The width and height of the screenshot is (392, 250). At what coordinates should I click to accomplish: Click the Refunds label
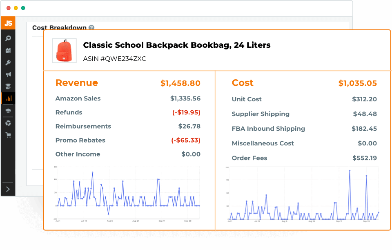click(69, 112)
